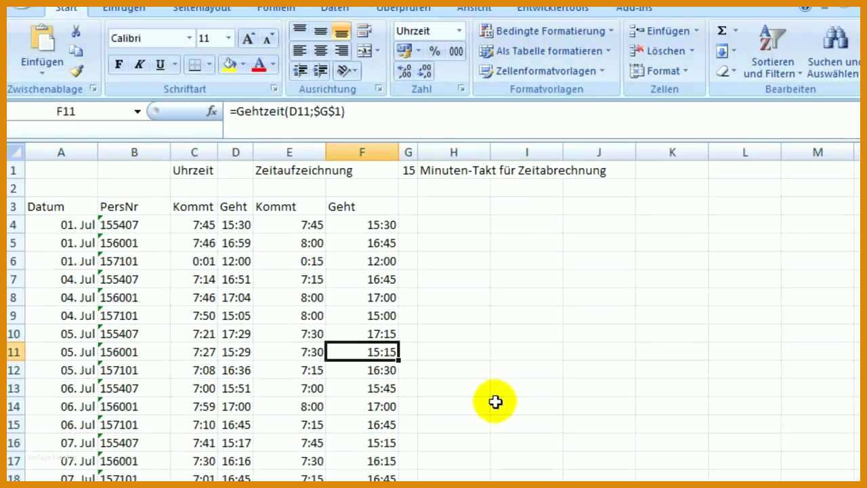
Task: Click the Clear eraser icon
Action: [722, 70]
